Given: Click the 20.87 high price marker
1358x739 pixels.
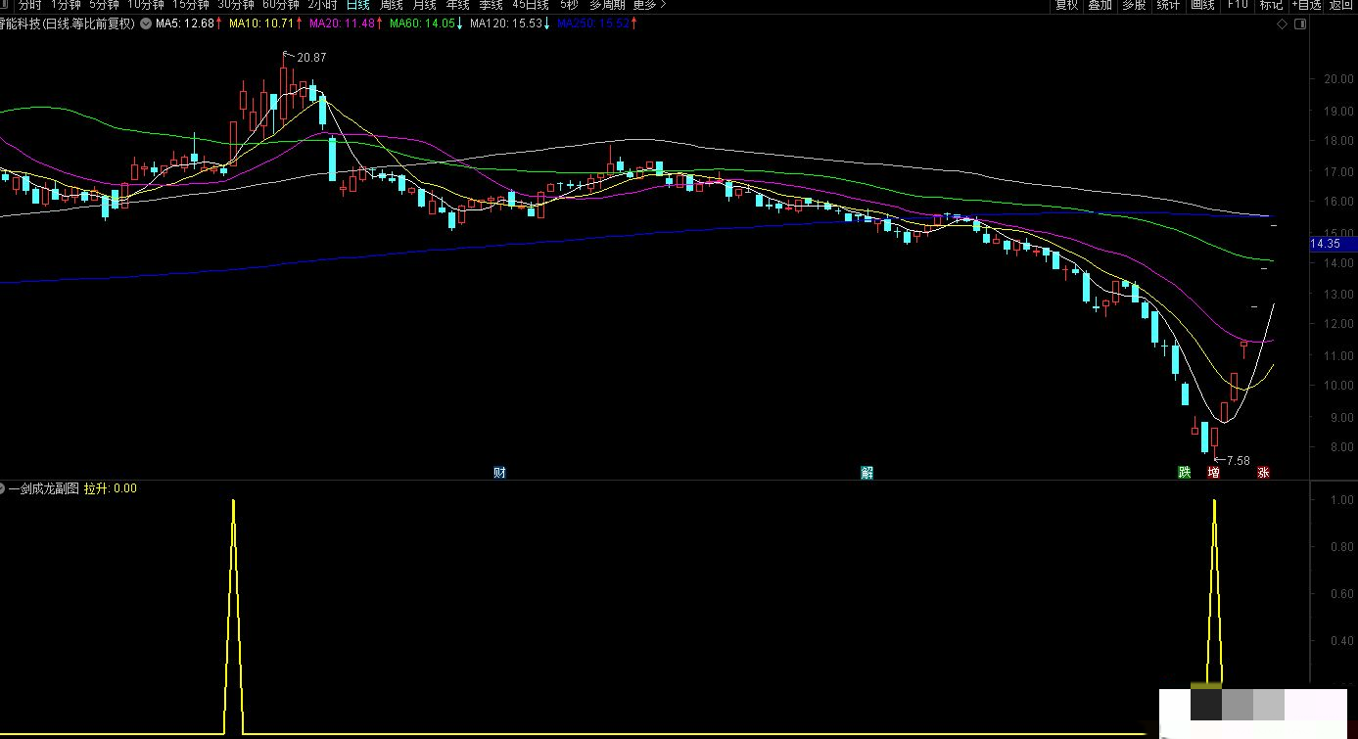Looking at the screenshot, I should [x=310, y=58].
